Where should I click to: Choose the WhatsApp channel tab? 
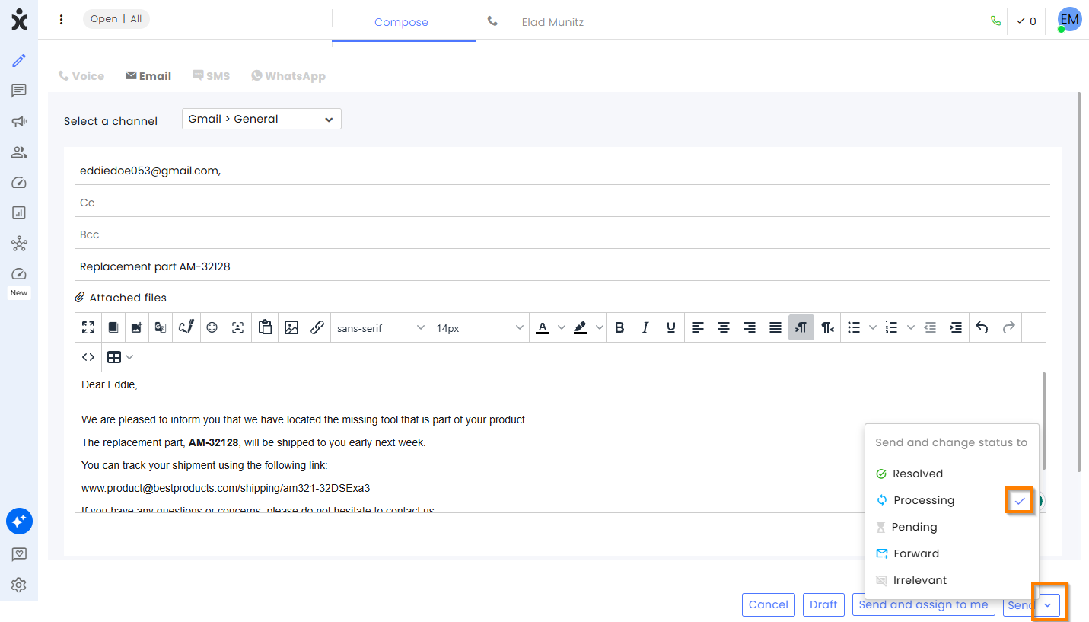288,76
